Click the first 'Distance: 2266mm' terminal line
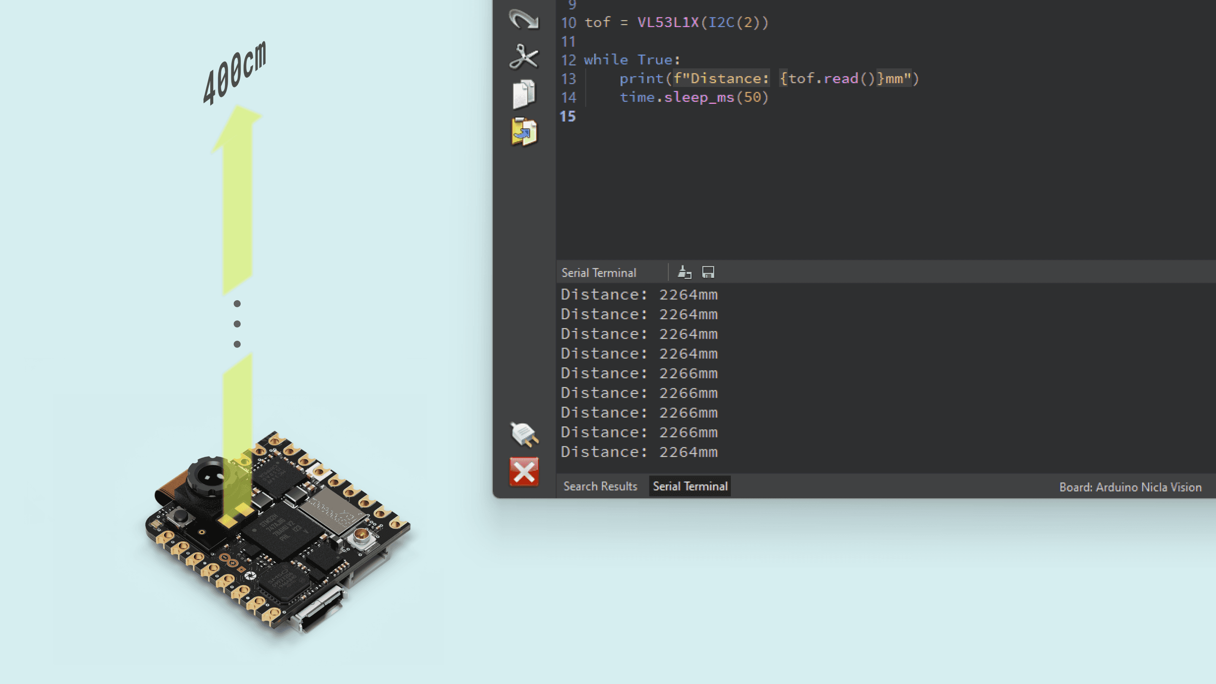This screenshot has width=1216, height=684. 639,373
